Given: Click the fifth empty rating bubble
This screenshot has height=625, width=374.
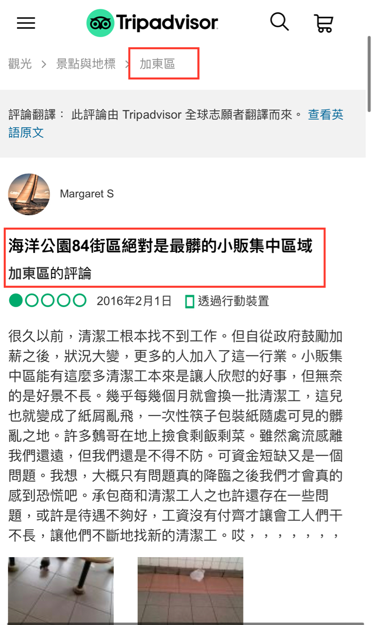Looking at the screenshot, I should coord(80,300).
